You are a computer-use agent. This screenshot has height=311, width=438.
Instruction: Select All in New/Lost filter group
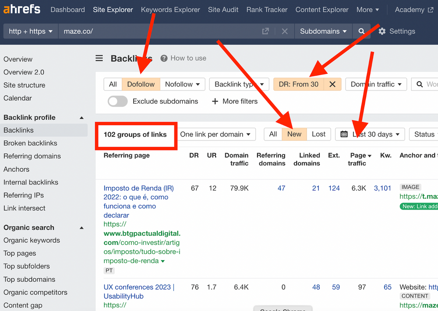273,134
